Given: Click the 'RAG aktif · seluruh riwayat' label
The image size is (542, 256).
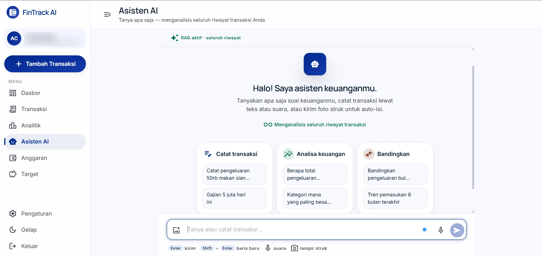Looking at the screenshot, I should tap(211, 38).
